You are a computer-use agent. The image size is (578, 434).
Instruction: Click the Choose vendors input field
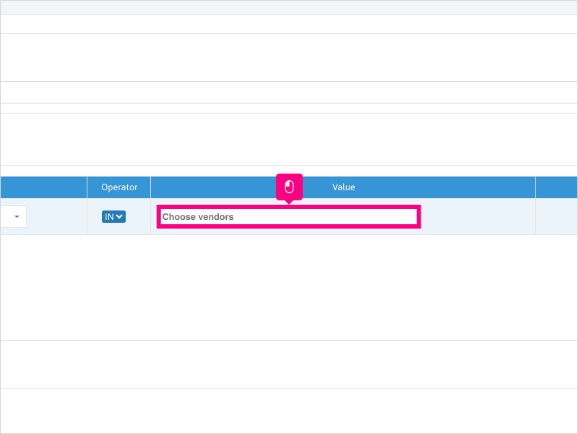coord(288,216)
